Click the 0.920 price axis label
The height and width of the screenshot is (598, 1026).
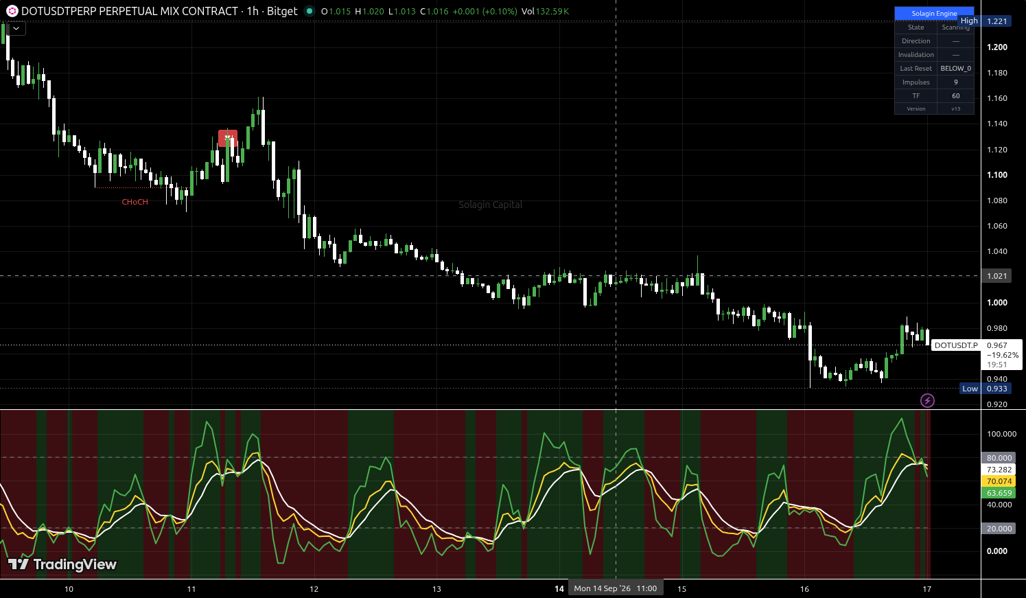pos(996,404)
